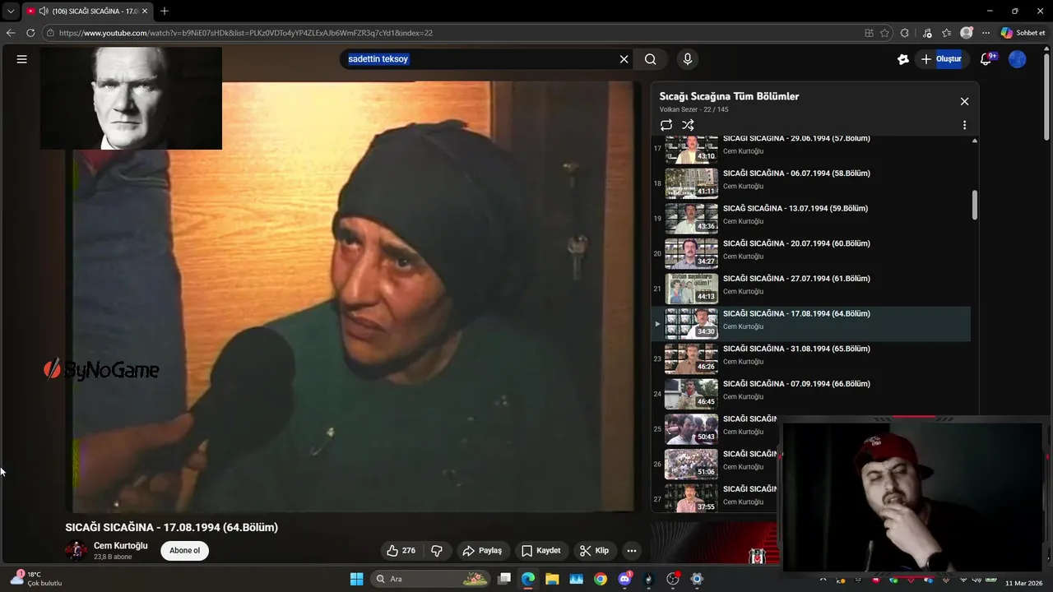Subscribe with Abone ol button
The image size is (1053, 592).
[184, 551]
